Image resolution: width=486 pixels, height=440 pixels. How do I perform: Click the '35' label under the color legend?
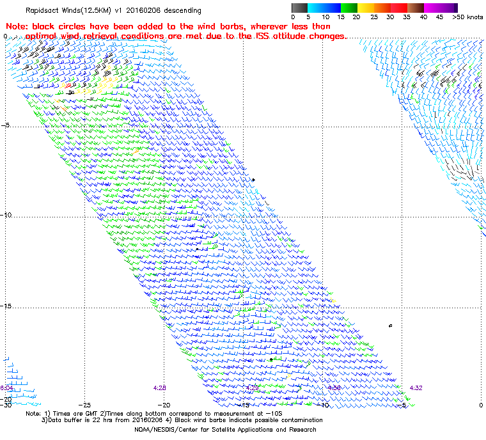point(407,17)
